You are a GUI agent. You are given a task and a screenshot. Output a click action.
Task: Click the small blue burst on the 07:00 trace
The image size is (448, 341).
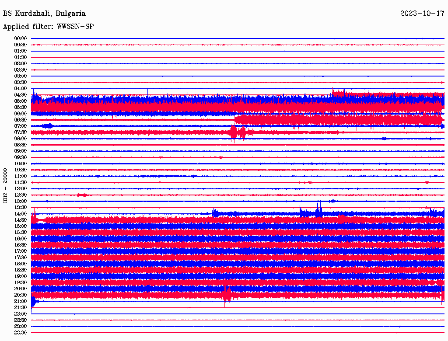(47, 126)
